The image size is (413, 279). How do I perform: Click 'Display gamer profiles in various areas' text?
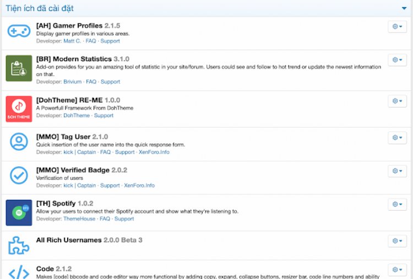[83, 34]
